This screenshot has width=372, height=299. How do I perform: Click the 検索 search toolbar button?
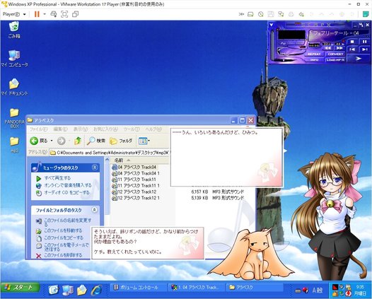(x=96, y=141)
